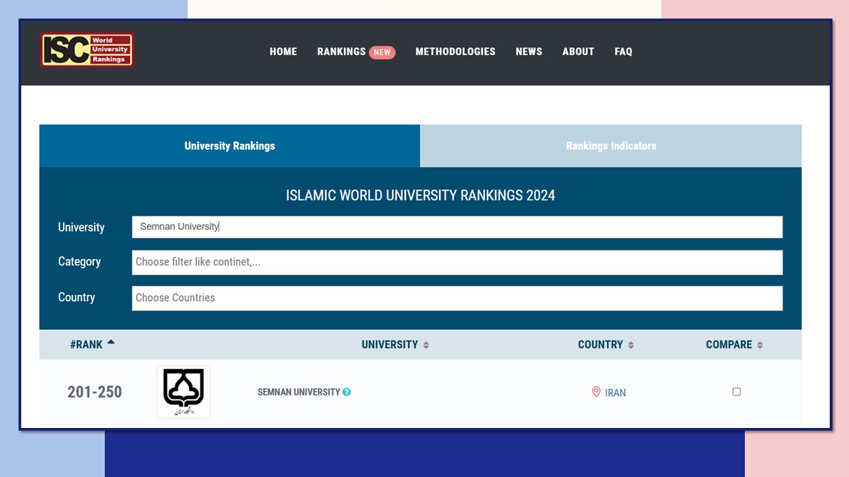
Task: Open the Semnan University name link
Action: pos(298,392)
